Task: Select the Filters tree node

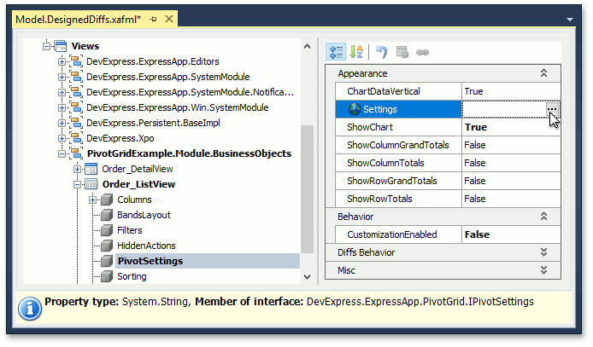Action: [130, 230]
